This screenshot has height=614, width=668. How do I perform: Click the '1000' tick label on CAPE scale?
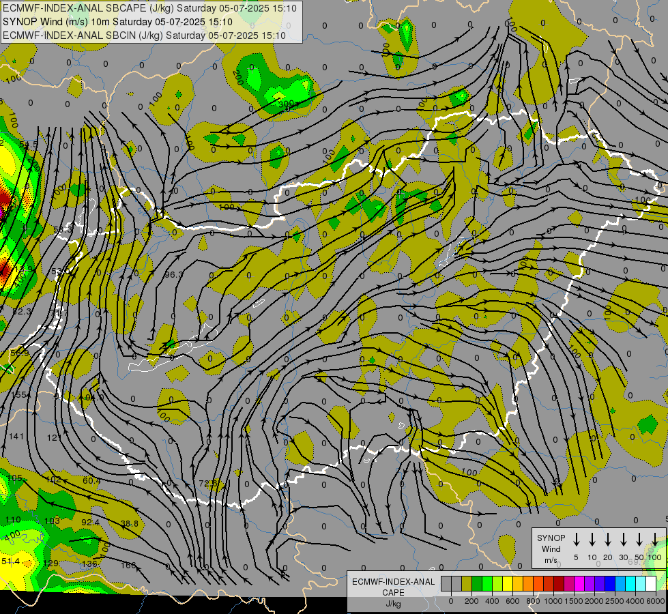[553, 601]
